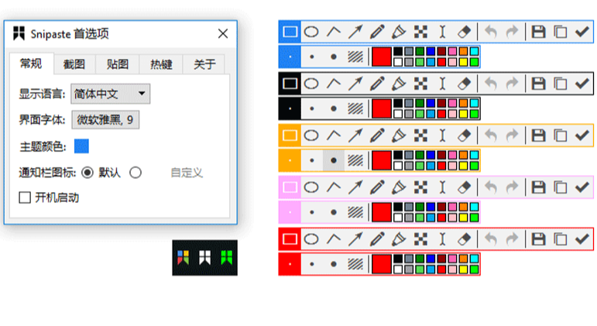This screenshot has height=326, width=597.
Task: Select Rectangle tool in blue toolbar
Action: [x=290, y=32]
